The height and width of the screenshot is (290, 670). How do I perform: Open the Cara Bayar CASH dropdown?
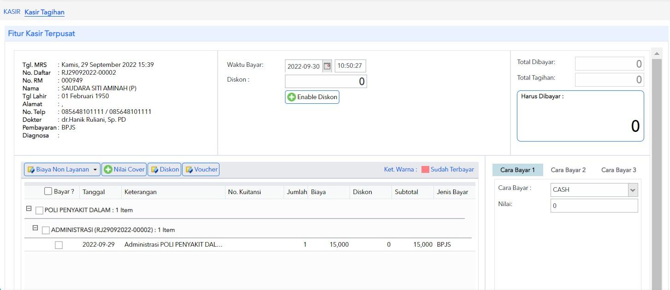pos(633,190)
